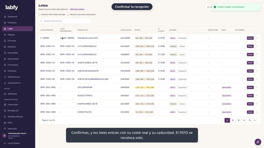Click the PNTs sidebar icon
This screenshot has width=264, height=148.
point(5,123)
